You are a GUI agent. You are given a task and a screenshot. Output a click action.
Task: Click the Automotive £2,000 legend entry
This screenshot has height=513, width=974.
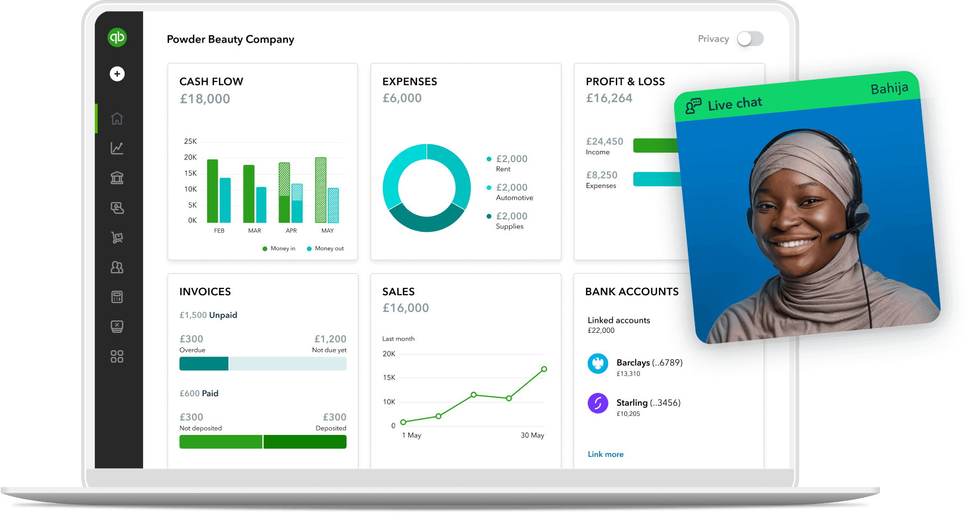(510, 192)
